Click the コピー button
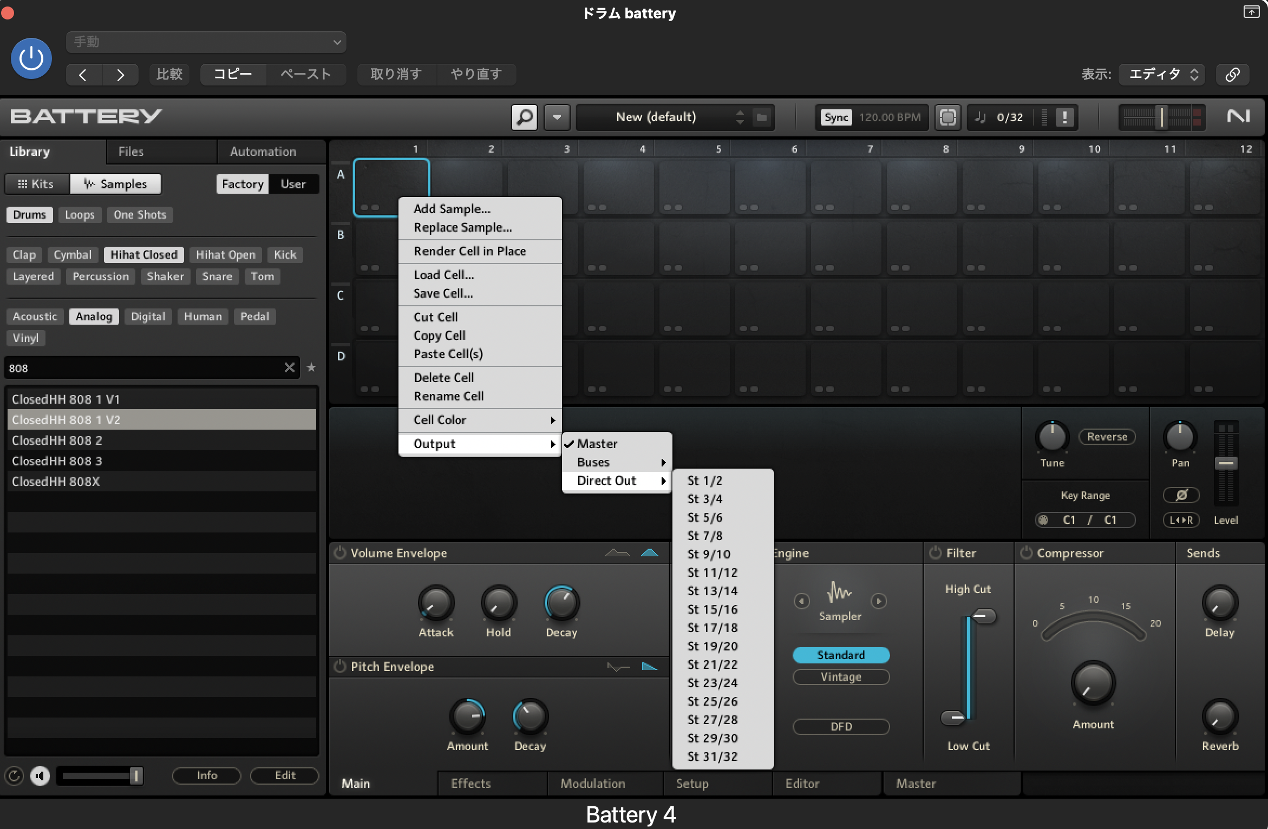1268x829 pixels. [x=233, y=74]
